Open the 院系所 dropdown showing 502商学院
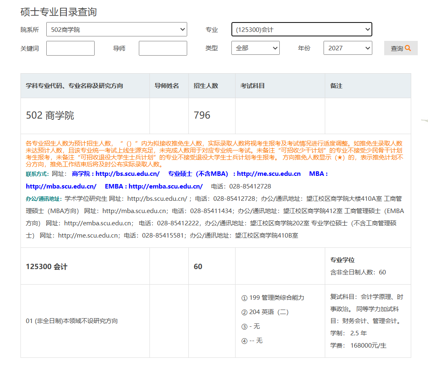Image resolution: width=428 pixels, height=366 pixels. tap(117, 29)
